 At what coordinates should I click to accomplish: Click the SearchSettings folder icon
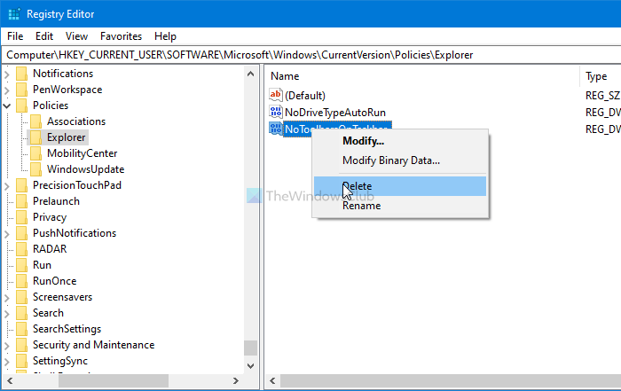[x=22, y=329]
